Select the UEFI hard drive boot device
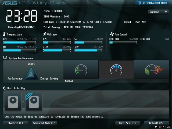The width and height of the screenshot is (172, 129). (34, 102)
